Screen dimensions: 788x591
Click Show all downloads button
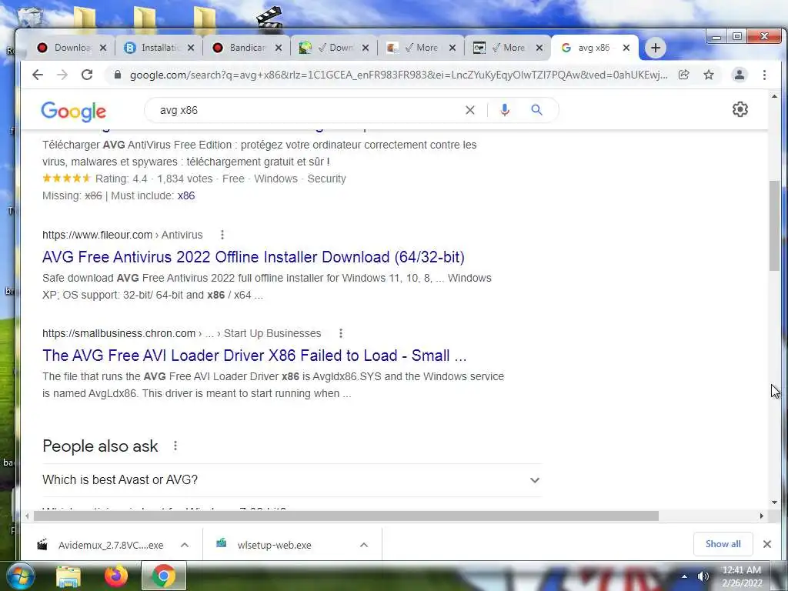point(723,544)
